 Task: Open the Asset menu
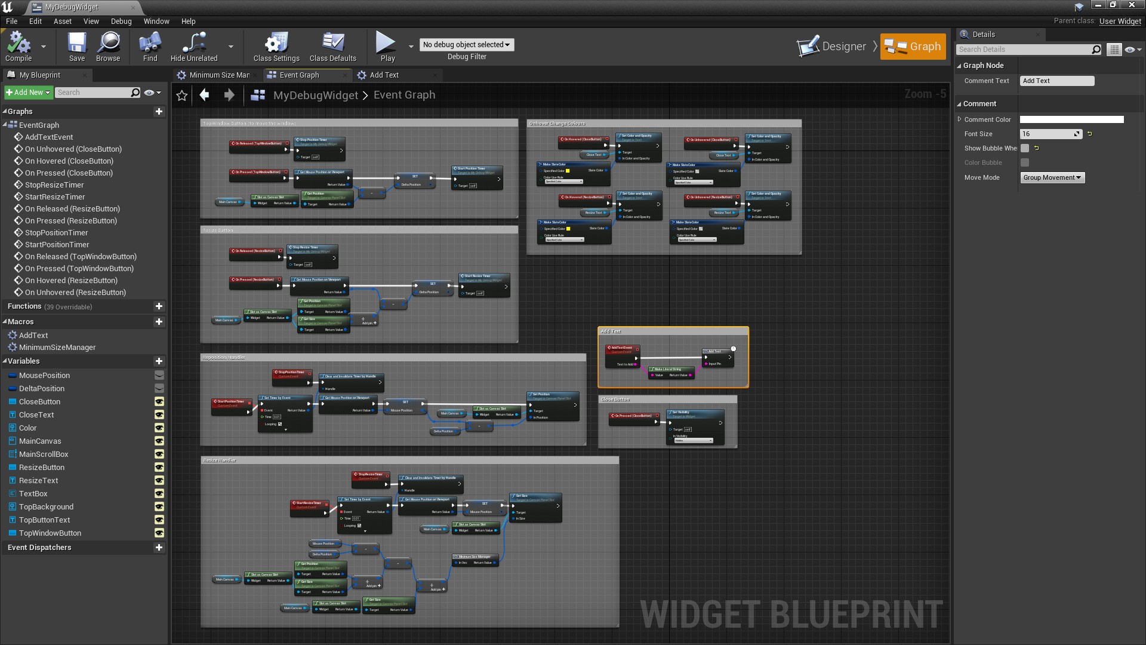63,21
